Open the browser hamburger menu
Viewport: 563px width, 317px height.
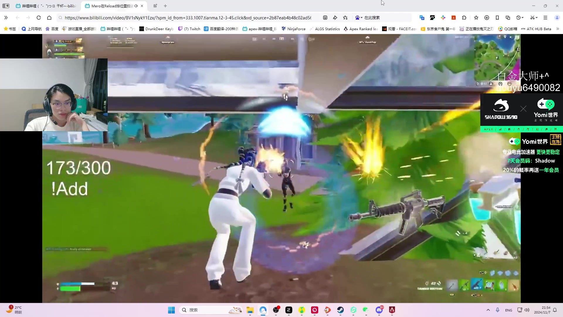545,18
